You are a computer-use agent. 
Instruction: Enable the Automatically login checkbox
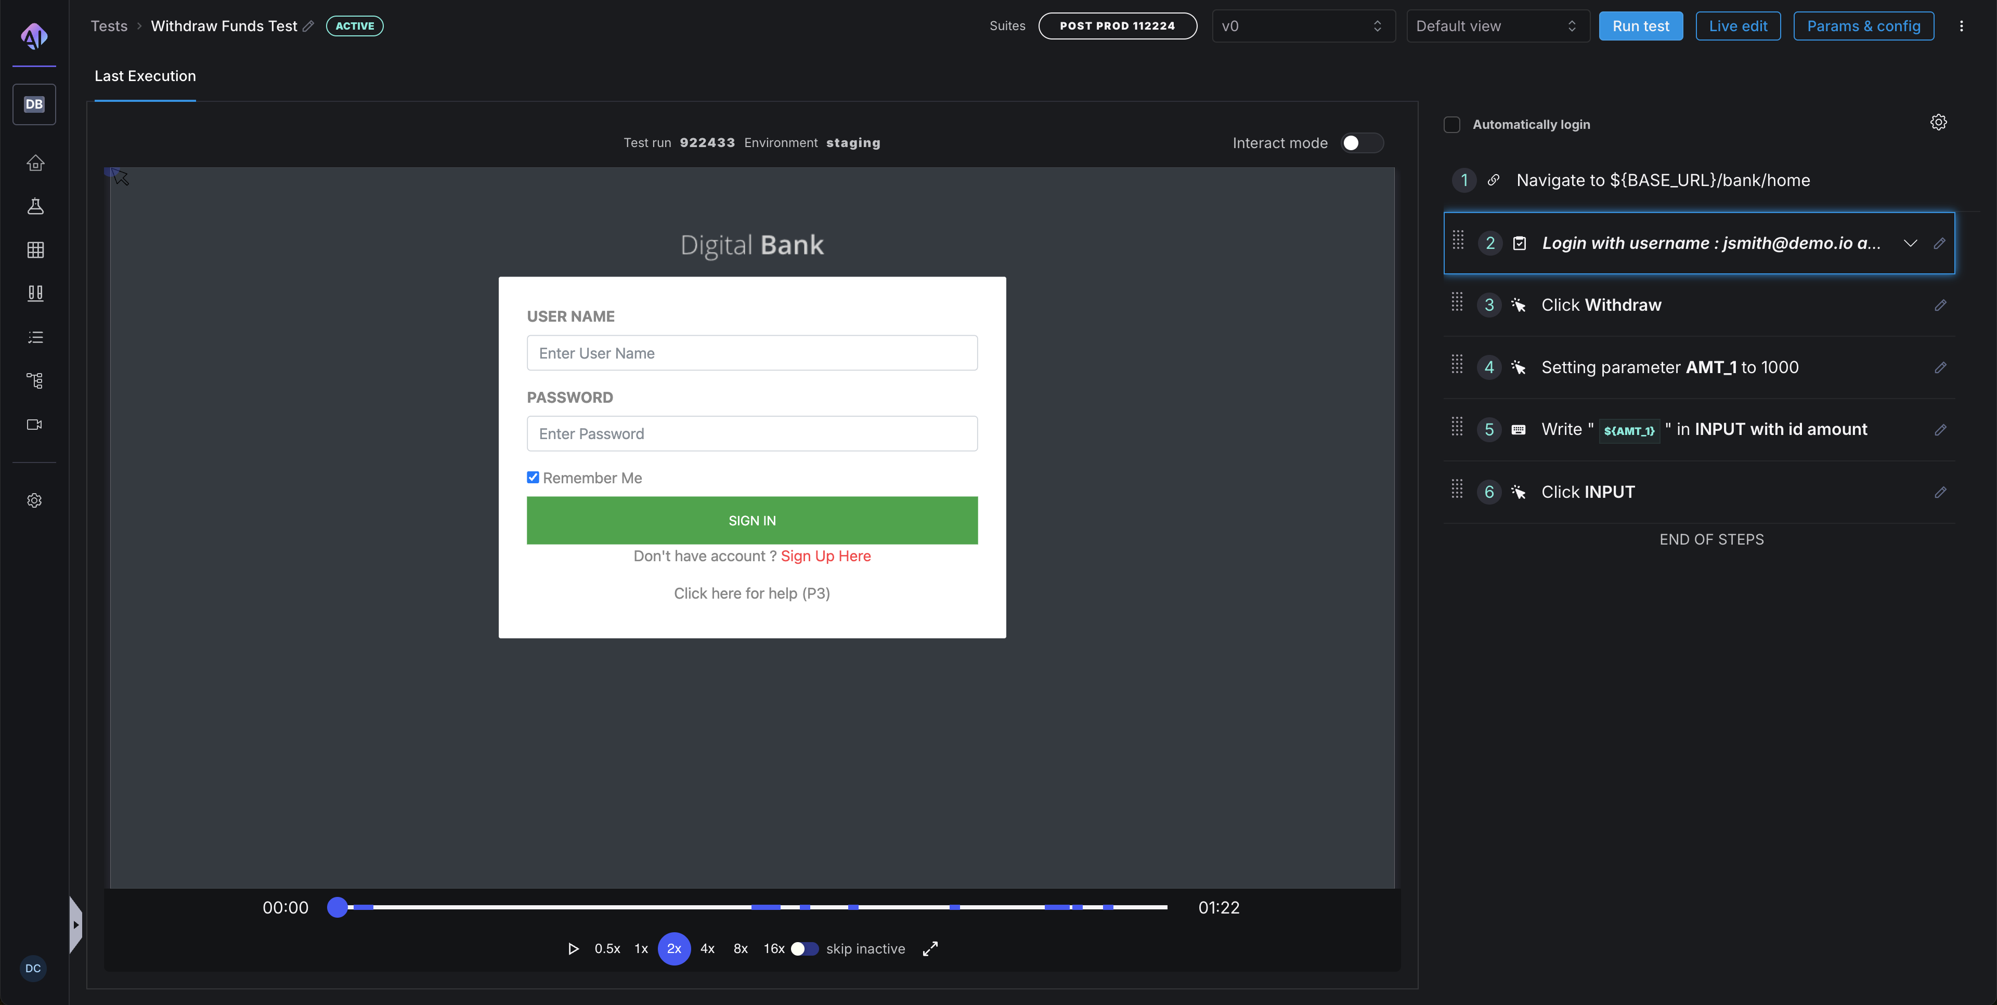tap(1452, 125)
